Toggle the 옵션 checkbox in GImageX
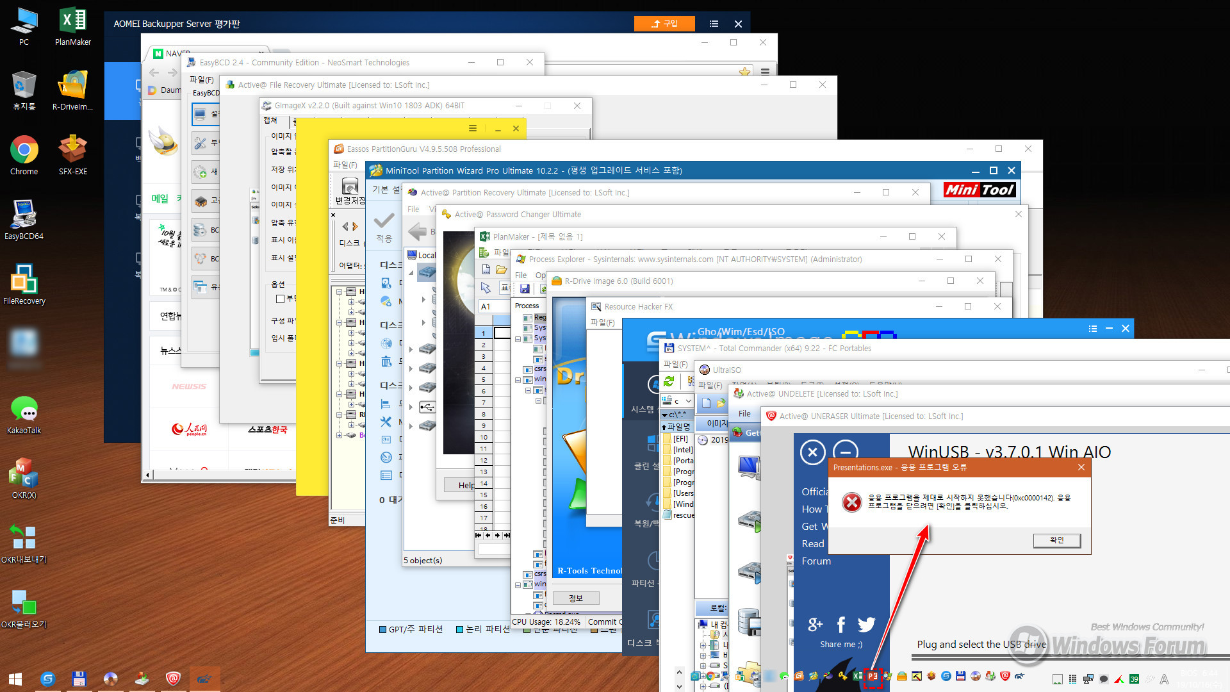The width and height of the screenshot is (1230, 692). [x=280, y=299]
